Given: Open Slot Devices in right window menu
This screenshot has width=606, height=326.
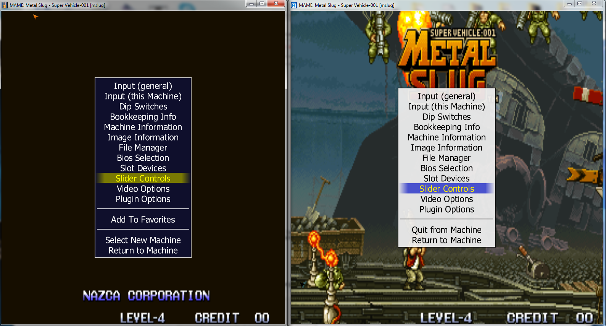Looking at the screenshot, I should pyautogui.click(x=446, y=179).
